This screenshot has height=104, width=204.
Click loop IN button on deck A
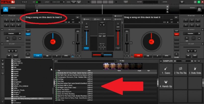(x=9, y=55)
